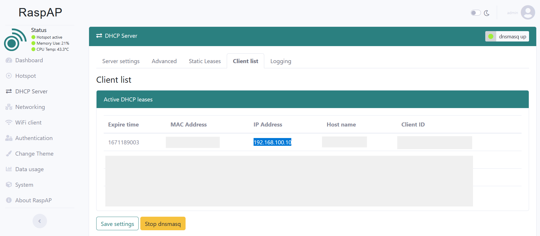This screenshot has height=236, width=540.
Task: Click the expire time 1671189003
Action: 124,142
